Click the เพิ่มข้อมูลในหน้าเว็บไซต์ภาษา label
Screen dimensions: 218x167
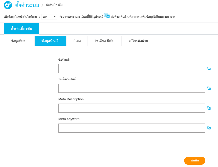point(22,17)
